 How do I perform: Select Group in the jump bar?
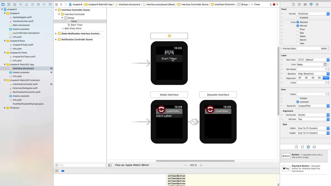pyautogui.click(x=243, y=4)
